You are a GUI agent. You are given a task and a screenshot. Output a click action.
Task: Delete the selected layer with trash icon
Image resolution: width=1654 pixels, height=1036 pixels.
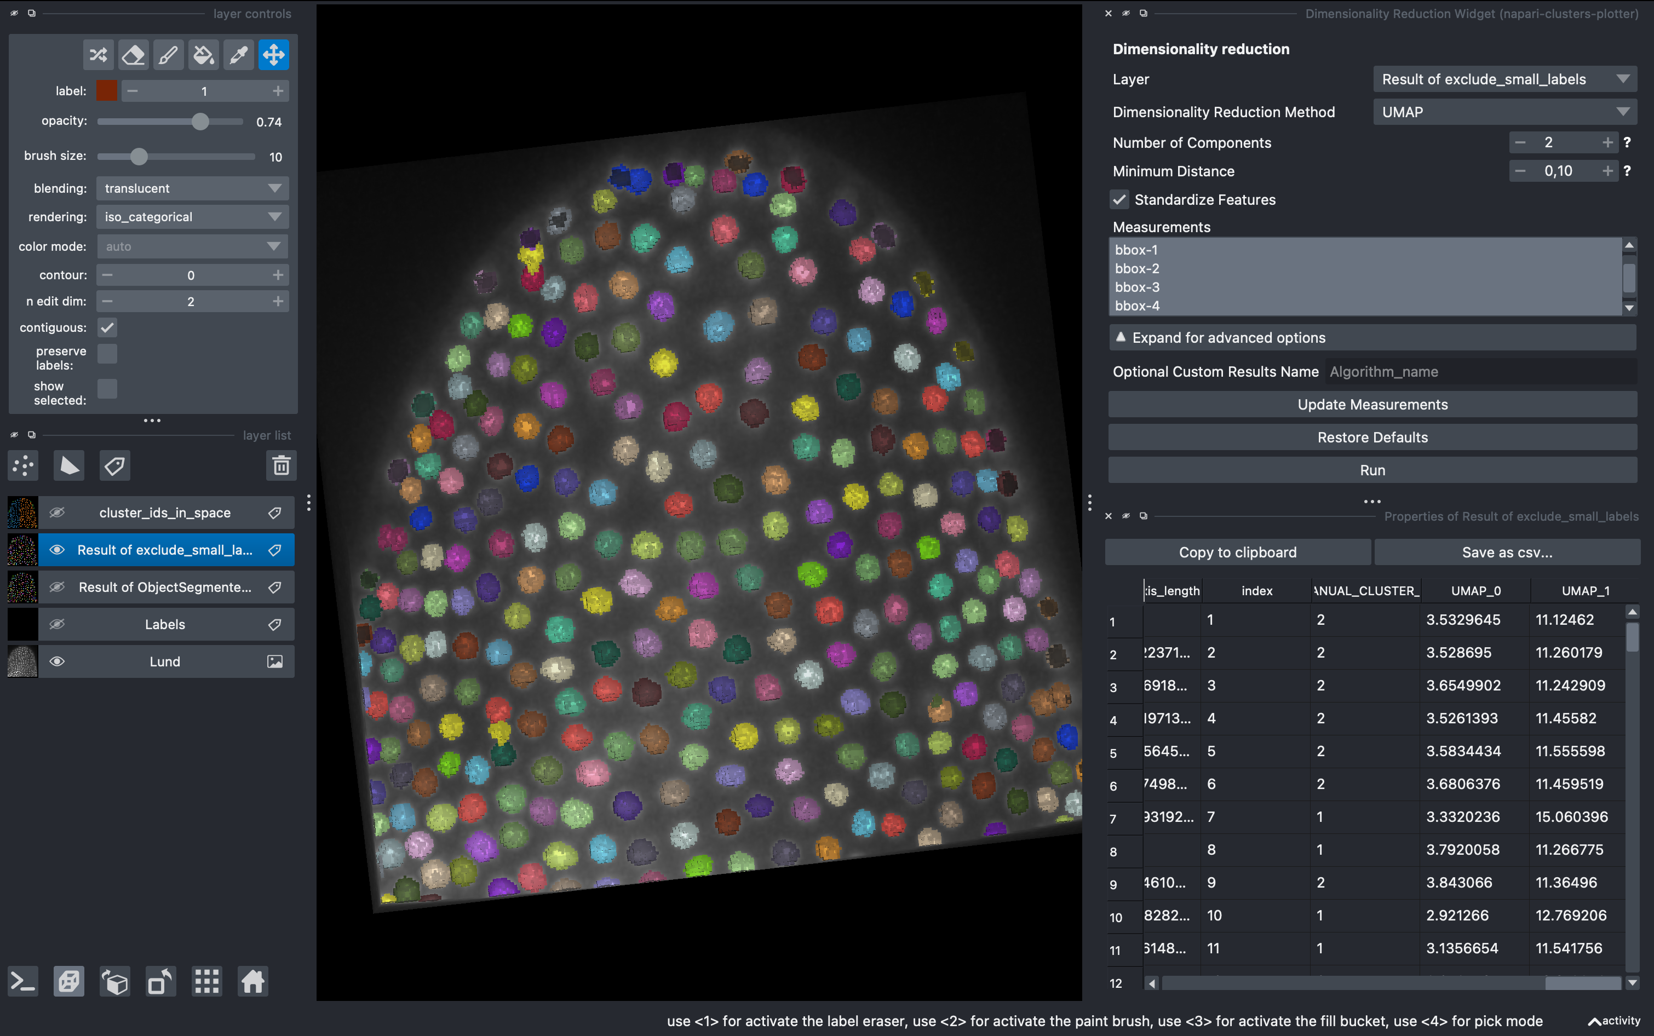click(281, 466)
